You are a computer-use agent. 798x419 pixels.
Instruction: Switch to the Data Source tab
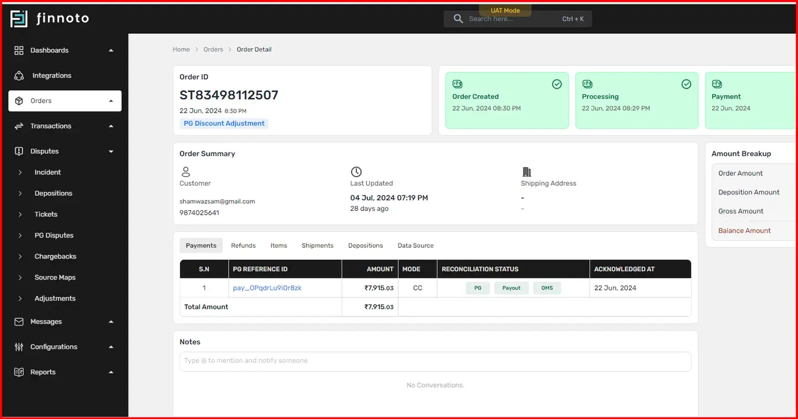click(416, 246)
